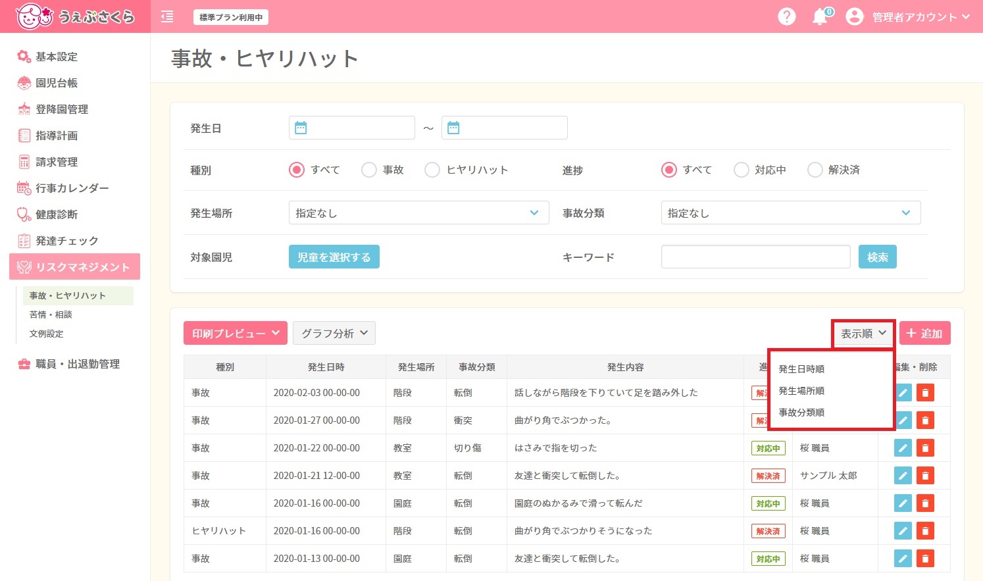Select 種別 すべて radio button
983x581 pixels.
tap(297, 170)
